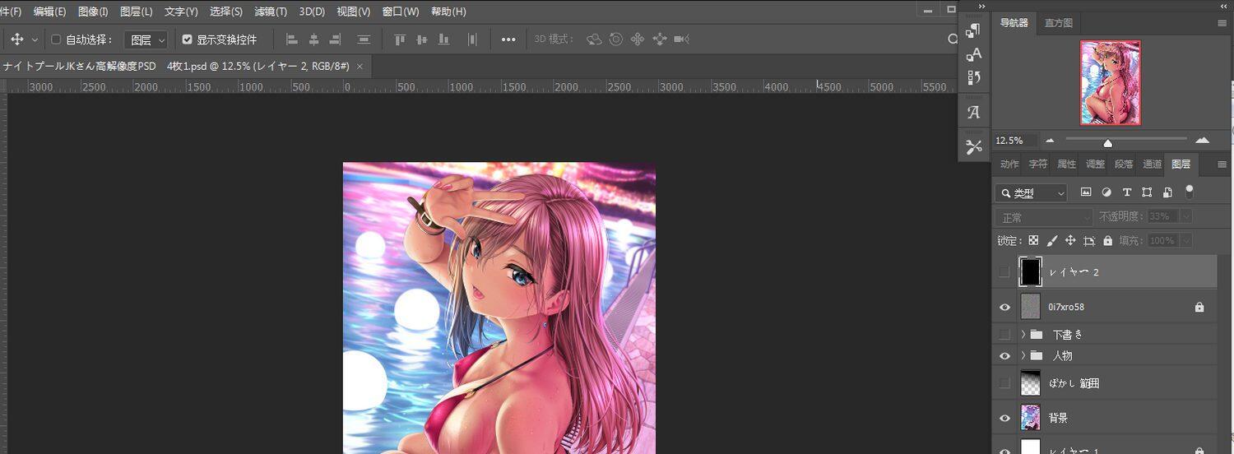Filter layers by type layer T icon
The height and width of the screenshot is (454, 1234).
tap(1126, 192)
